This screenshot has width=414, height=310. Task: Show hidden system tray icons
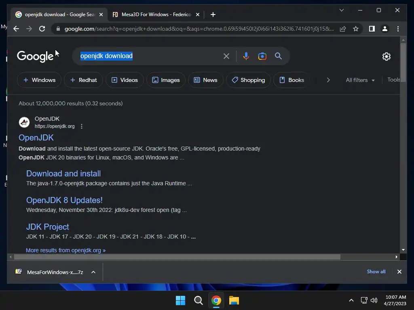351,300
